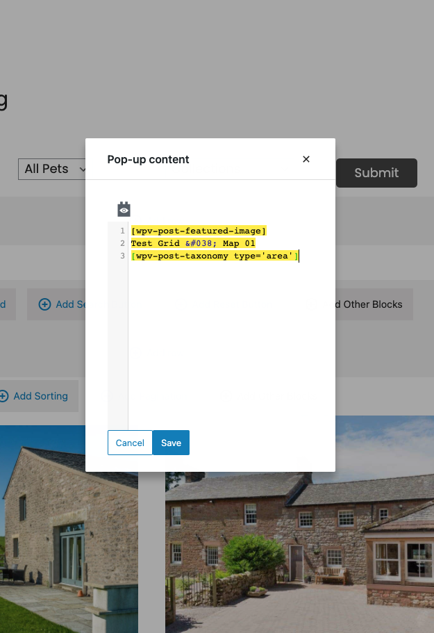
Task: Cancel the pop-up content dialog
Action: click(130, 443)
